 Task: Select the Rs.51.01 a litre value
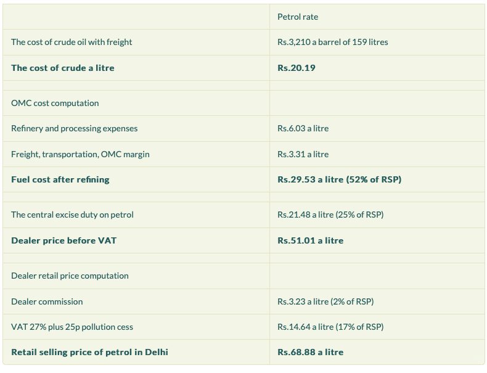(x=310, y=240)
